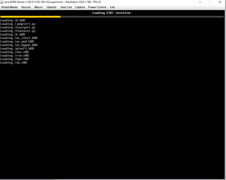Screen dimensions: 226x180
Task: Open the Capture menu
Action: coord(80,7)
